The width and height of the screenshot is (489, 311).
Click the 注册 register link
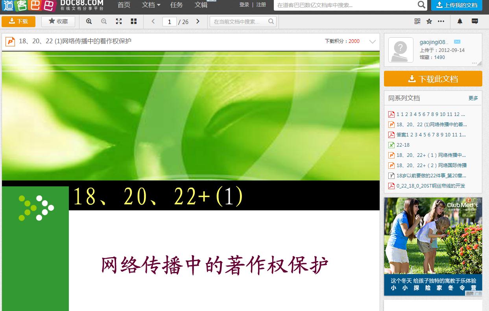click(x=261, y=5)
